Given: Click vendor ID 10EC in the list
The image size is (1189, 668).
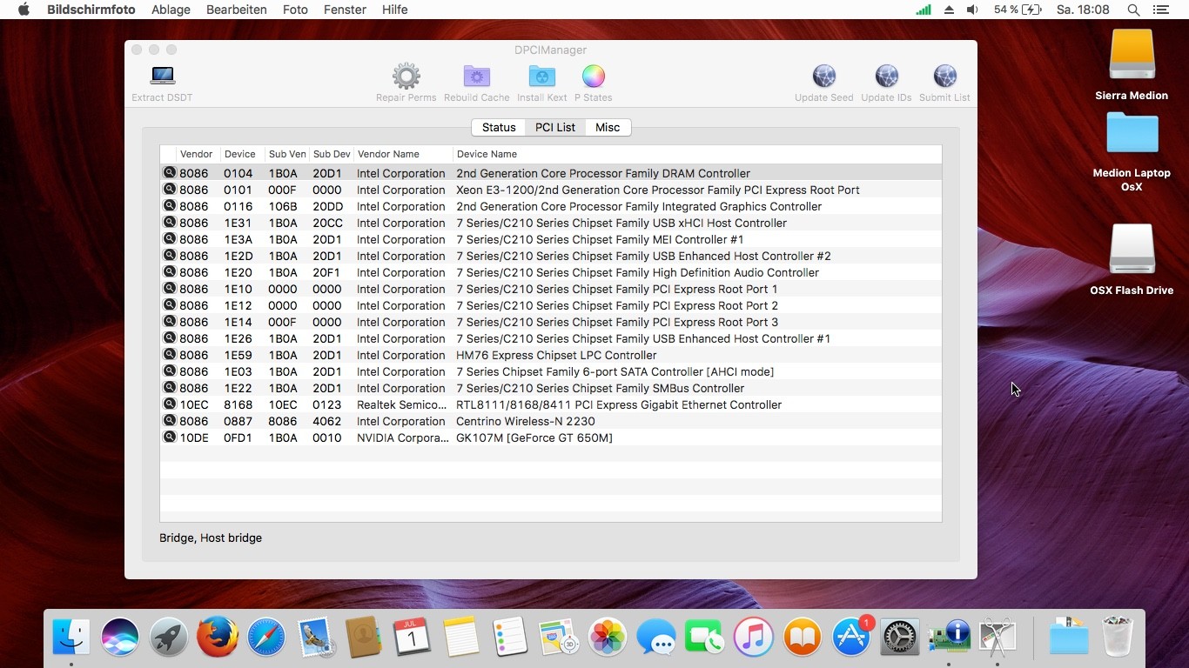Looking at the screenshot, I should [x=194, y=404].
